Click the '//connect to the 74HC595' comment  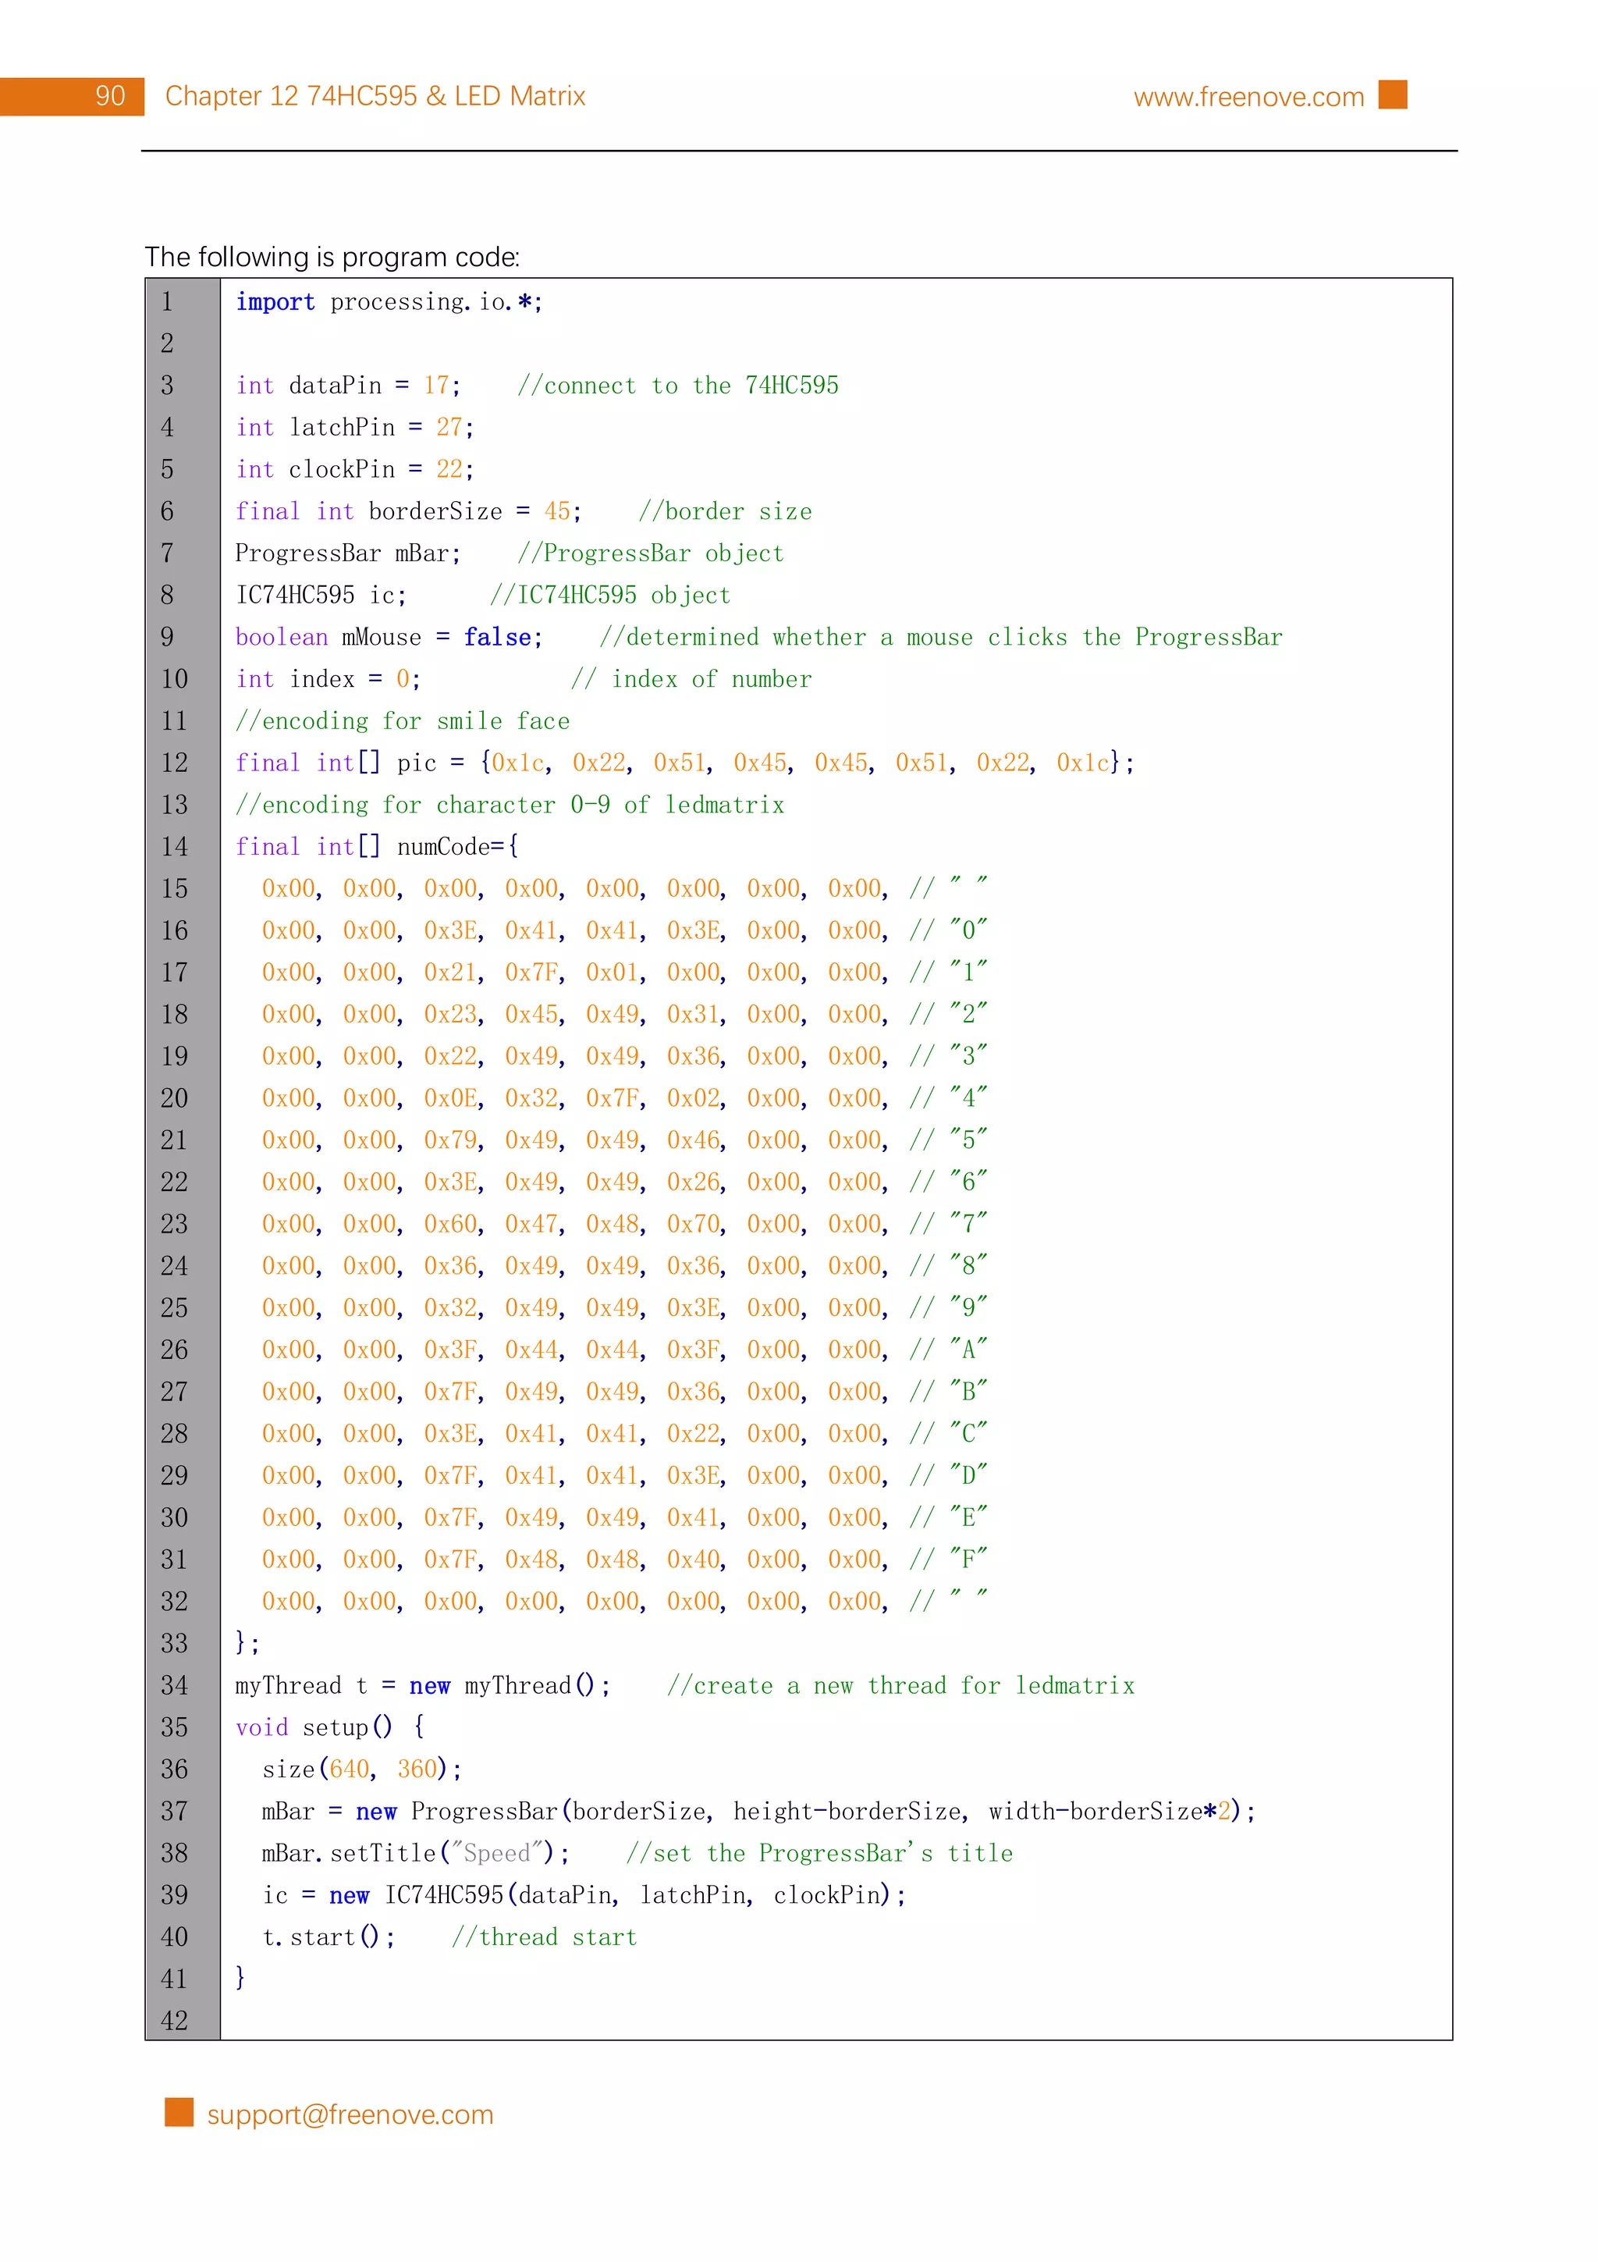pos(678,386)
